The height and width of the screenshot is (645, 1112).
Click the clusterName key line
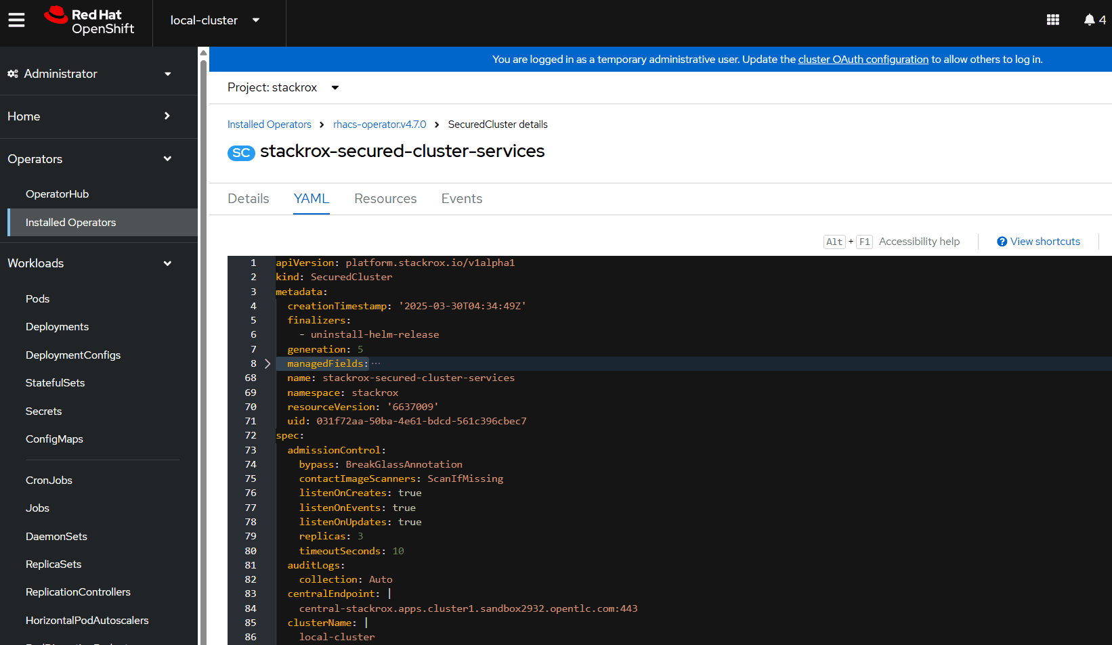327,623
